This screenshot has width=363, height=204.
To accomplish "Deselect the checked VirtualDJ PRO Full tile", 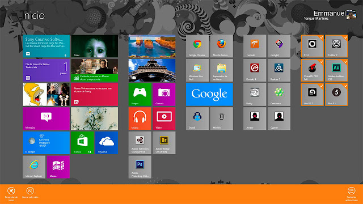I will pos(313,70).
